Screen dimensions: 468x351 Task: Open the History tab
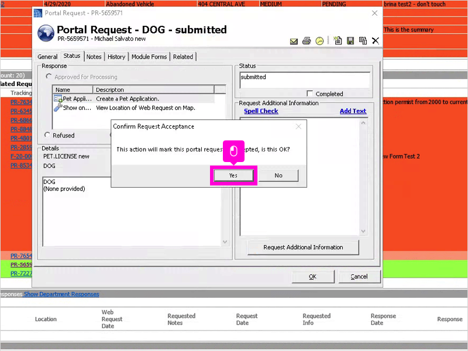click(x=116, y=56)
